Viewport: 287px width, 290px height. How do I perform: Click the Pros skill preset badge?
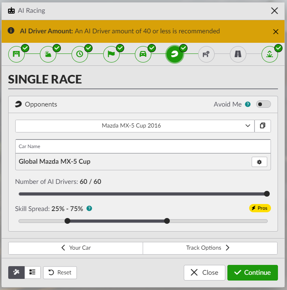260,208
